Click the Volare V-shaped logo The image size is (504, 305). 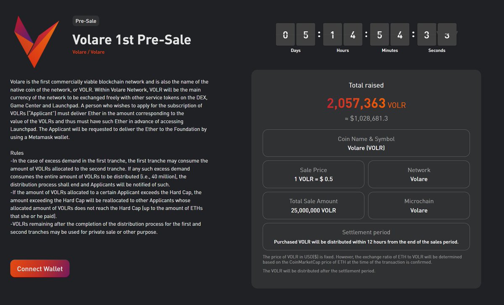36,42
